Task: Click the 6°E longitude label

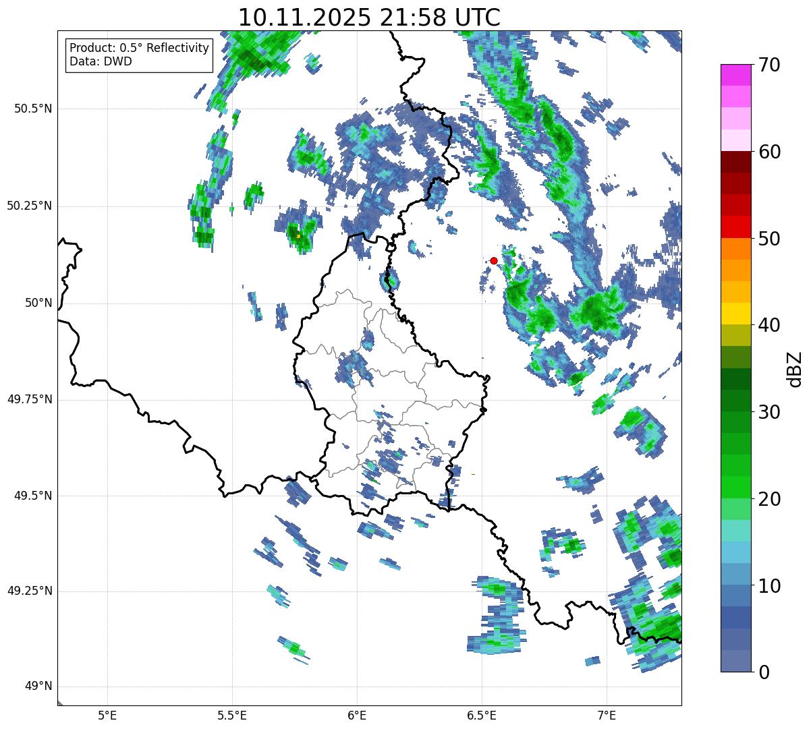Action: point(357,715)
